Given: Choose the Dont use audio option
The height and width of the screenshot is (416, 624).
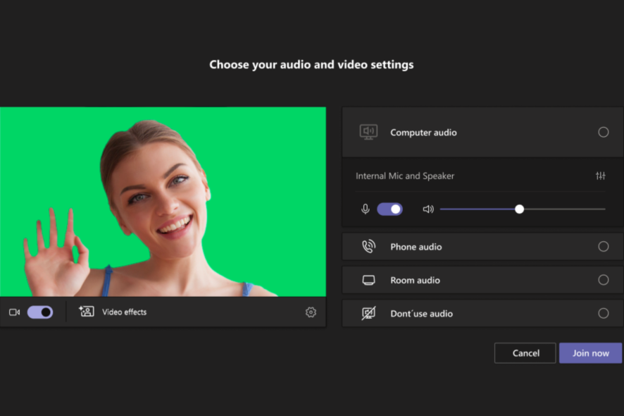Looking at the screenshot, I should 603,313.
